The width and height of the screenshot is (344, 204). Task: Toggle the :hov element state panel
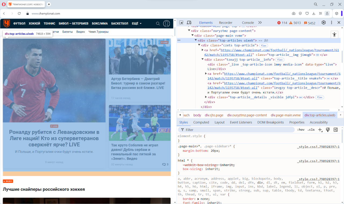[301, 130]
